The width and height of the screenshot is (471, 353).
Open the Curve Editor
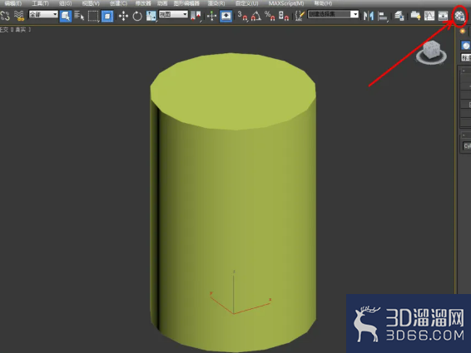[x=429, y=16]
